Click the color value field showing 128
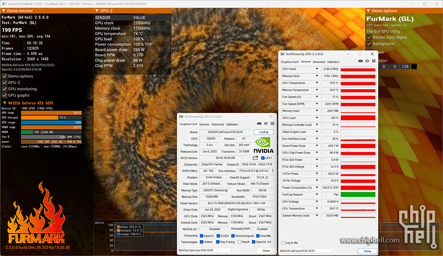Image resolution: width=443 pixels, height=256 pixels. coord(405,66)
